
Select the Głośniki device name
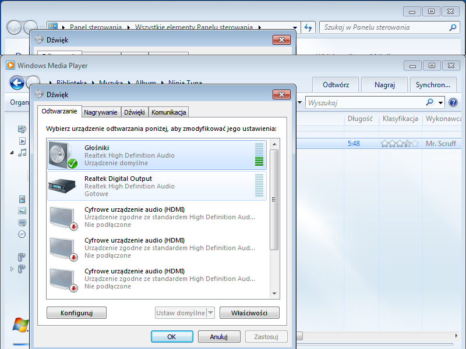97,148
